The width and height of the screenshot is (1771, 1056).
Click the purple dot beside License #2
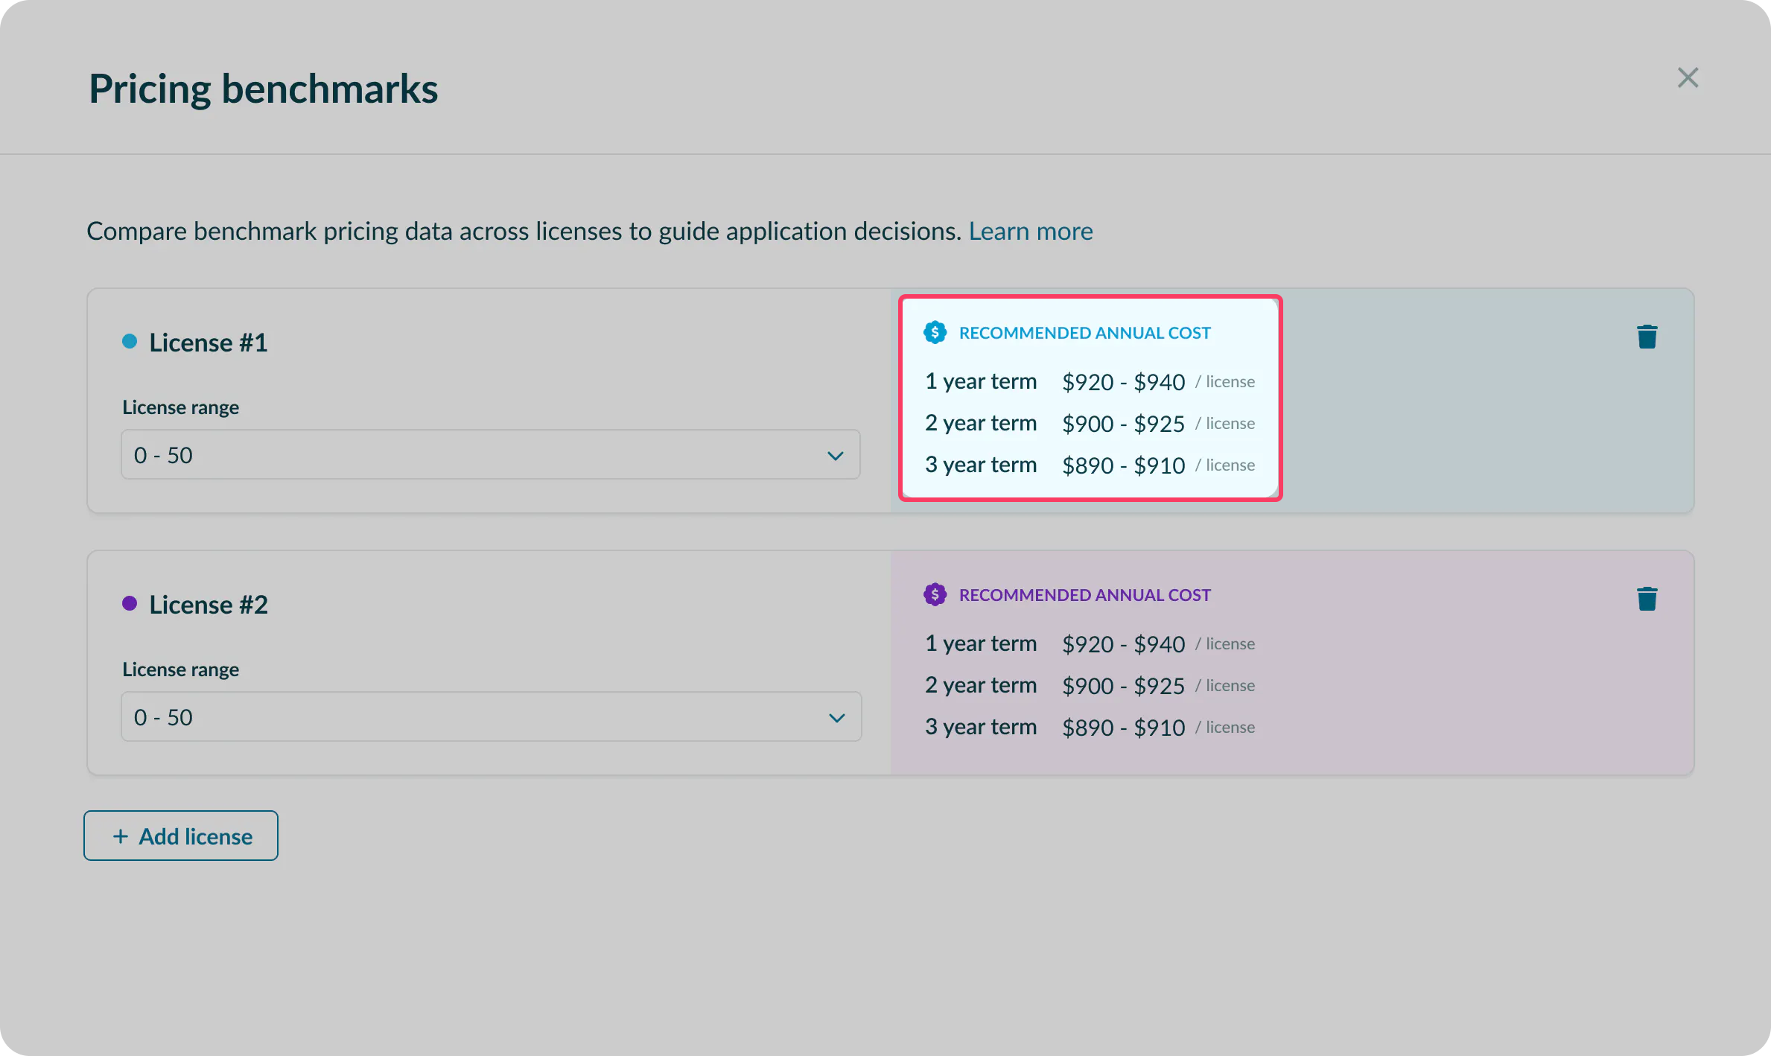point(130,604)
